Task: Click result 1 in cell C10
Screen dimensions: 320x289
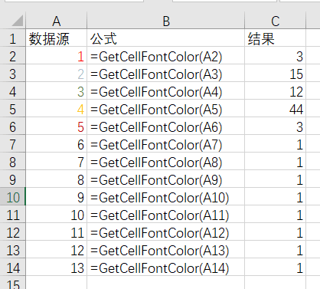Action: click(275, 197)
